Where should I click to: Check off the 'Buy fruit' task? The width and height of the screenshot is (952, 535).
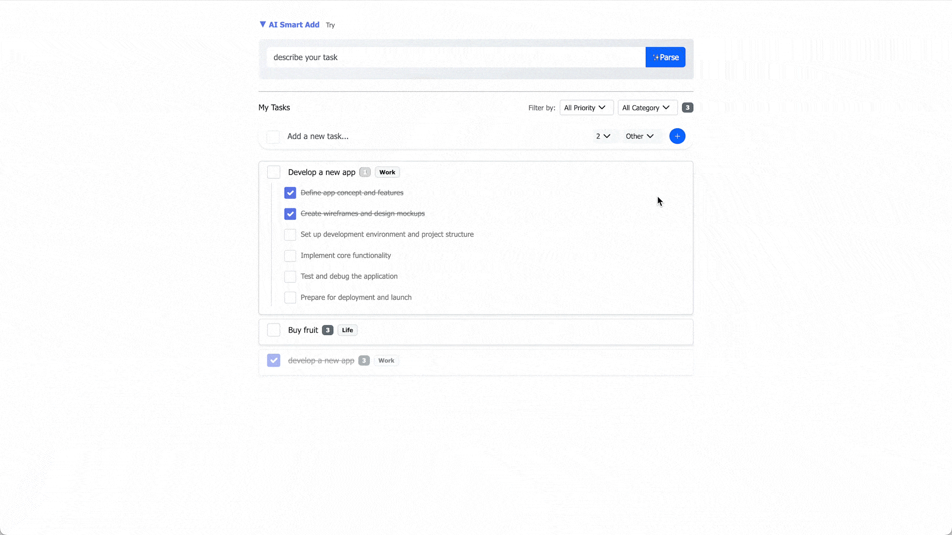pos(274,330)
